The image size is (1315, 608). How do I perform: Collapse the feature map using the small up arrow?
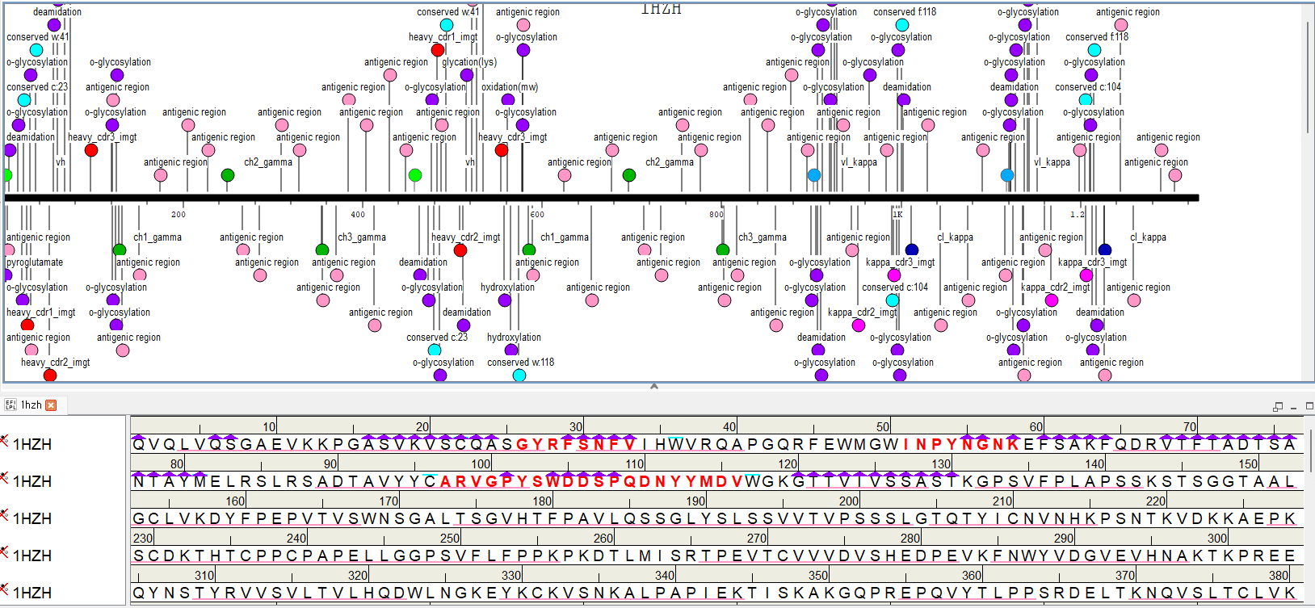(654, 387)
